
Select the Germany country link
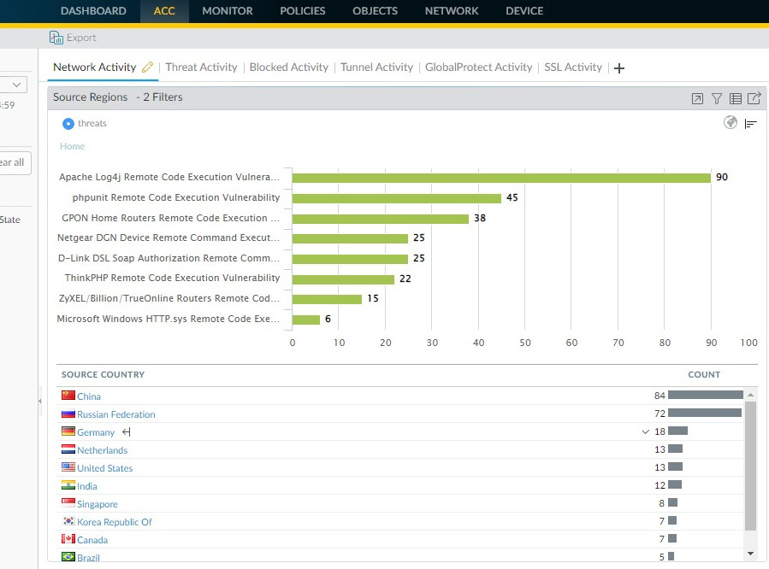tap(96, 432)
